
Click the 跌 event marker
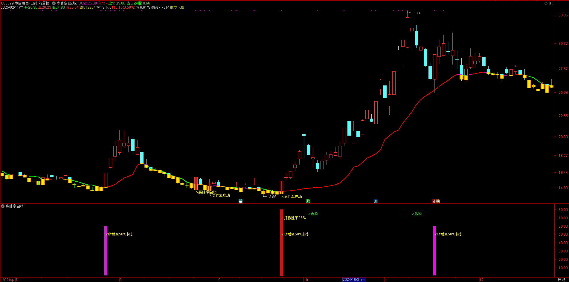coord(308,201)
